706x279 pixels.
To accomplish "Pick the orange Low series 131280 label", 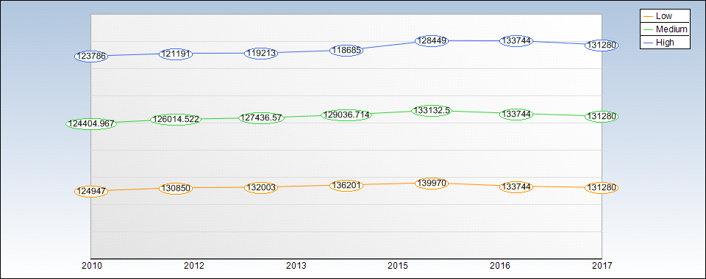I will click(x=602, y=188).
